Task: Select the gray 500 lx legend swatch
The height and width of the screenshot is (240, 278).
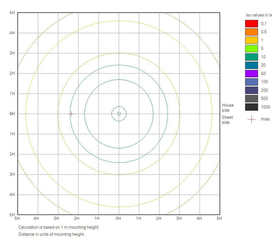Action: click(251, 99)
